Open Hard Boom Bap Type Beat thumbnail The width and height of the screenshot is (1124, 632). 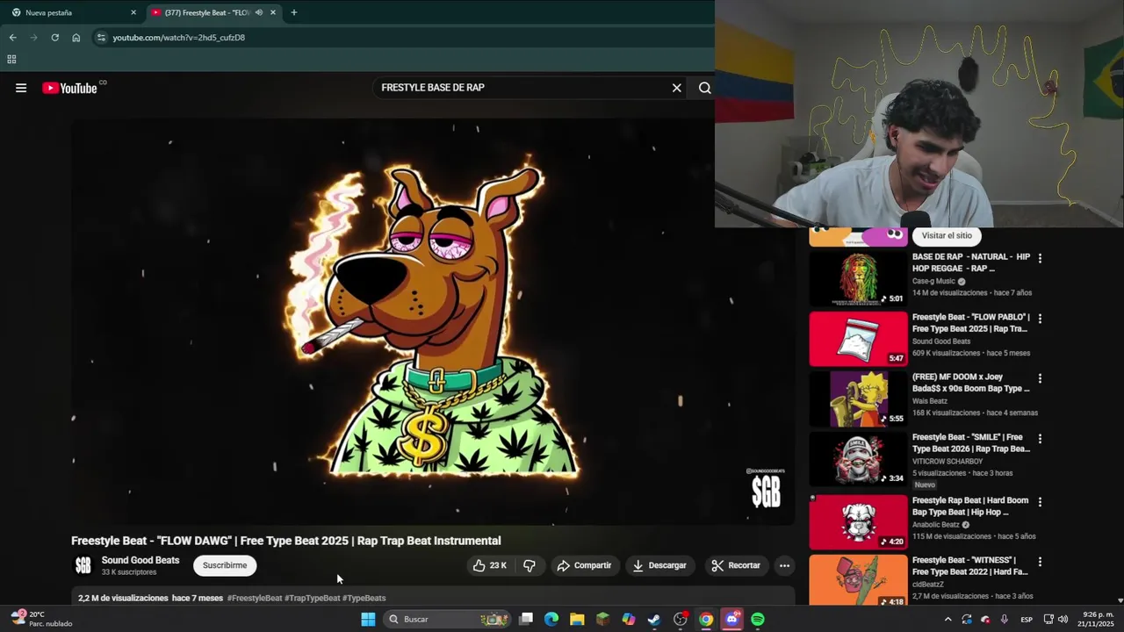(x=858, y=522)
